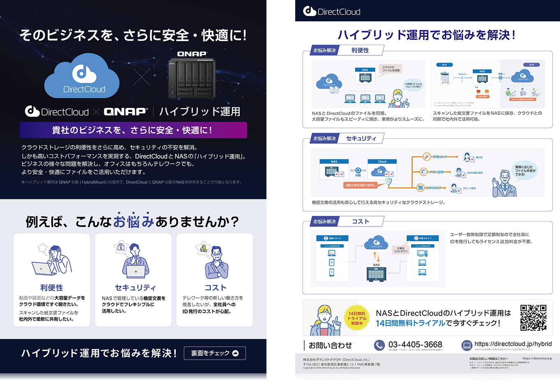Screen dimensions: 560x384
Task: Click 株式会社ダイレクトクラウド company name in footer
Action: click(336, 359)
